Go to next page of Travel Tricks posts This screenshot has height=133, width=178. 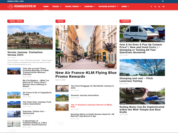13,131
